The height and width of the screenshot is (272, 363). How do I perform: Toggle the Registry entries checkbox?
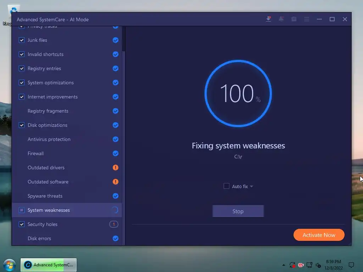[x=22, y=68]
